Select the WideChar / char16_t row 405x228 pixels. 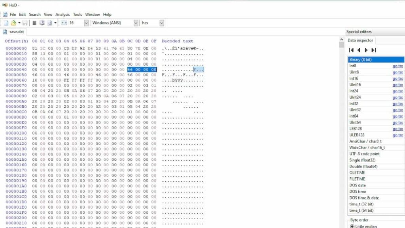pos(376,148)
